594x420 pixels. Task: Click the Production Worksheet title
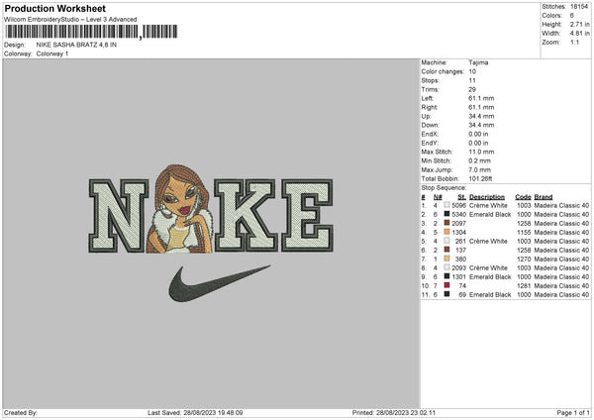pyautogui.click(x=54, y=8)
